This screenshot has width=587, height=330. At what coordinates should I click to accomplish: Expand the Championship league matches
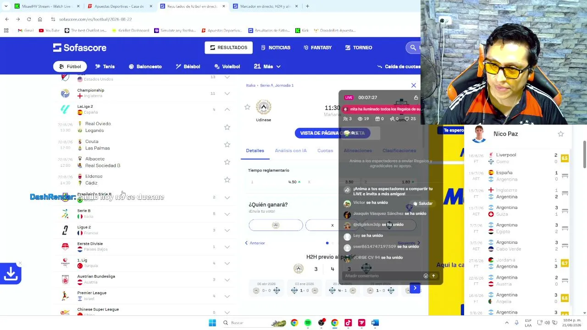[x=227, y=93]
